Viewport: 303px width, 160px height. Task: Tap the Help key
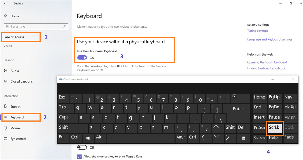(275, 139)
